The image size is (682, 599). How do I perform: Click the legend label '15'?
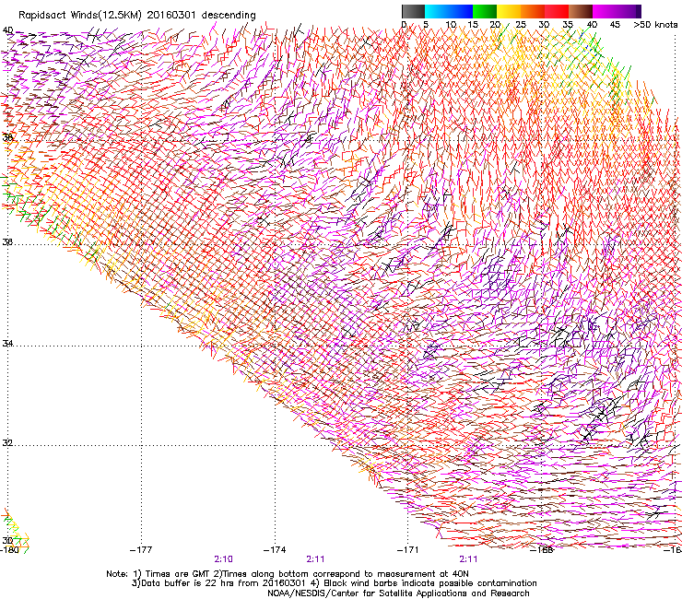473,25
